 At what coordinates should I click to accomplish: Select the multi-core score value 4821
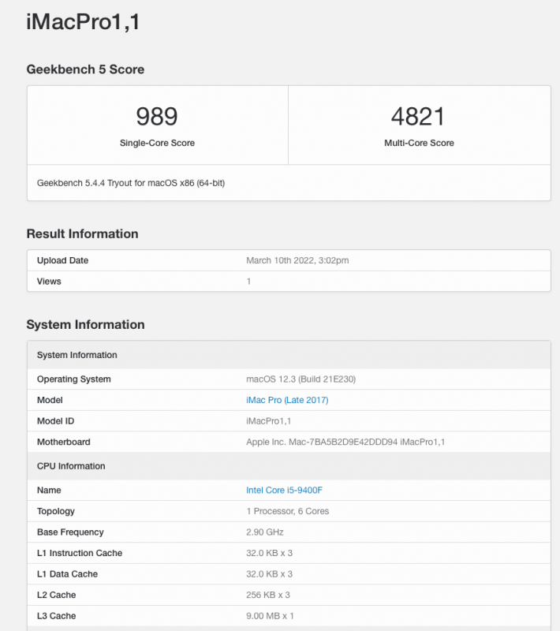click(418, 116)
